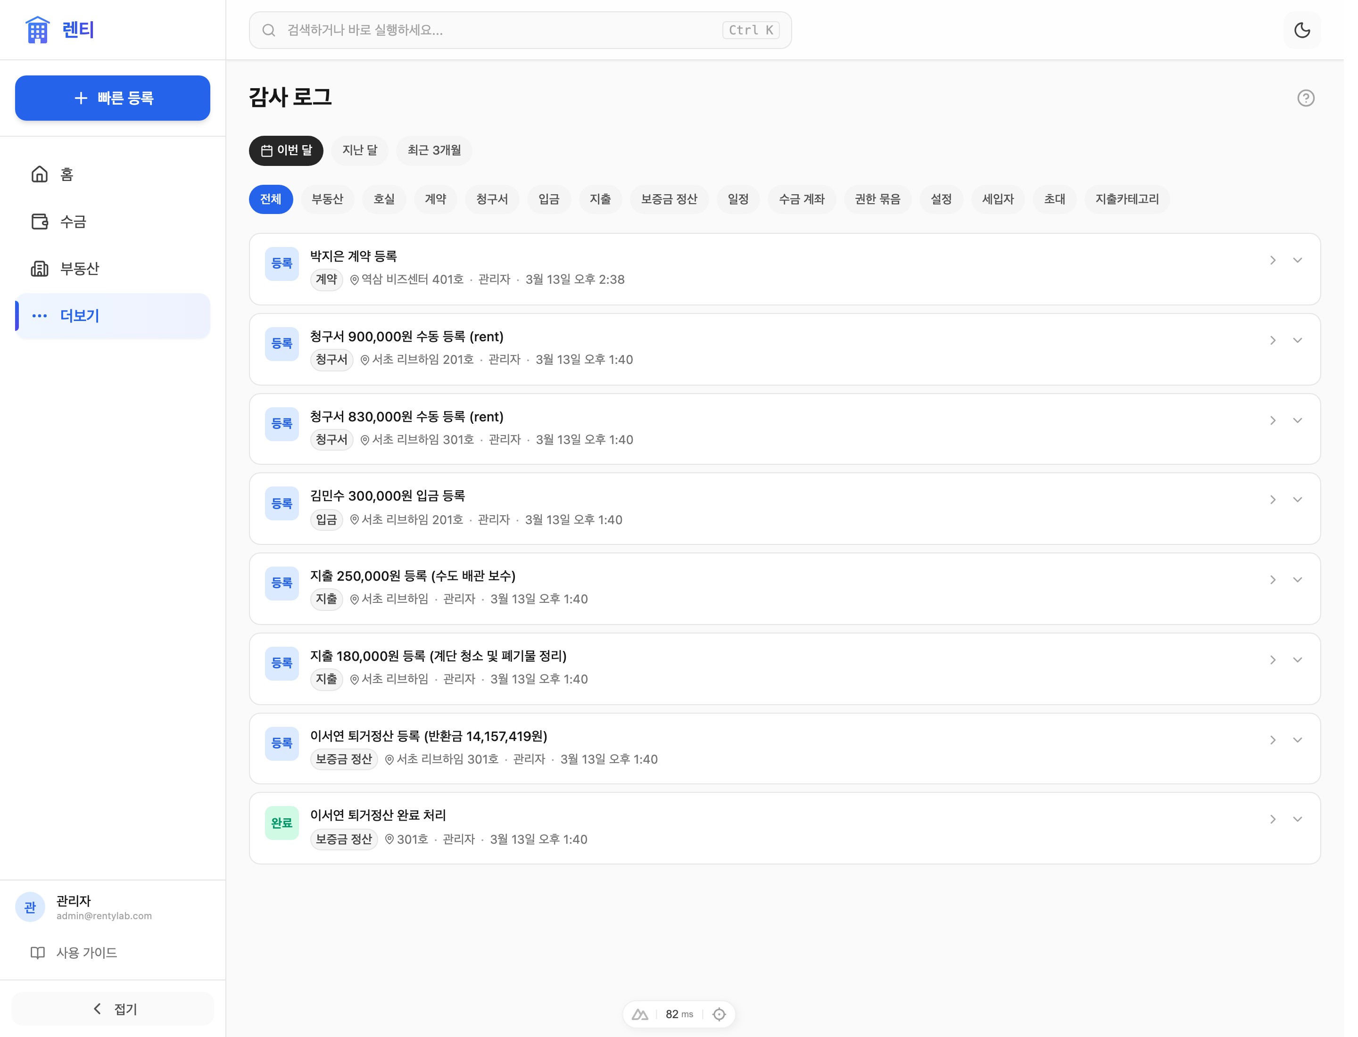Screen dimensions: 1358x1037
Task: Expand the 청구서 900,000원 log entry
Action: point(1298,341)
